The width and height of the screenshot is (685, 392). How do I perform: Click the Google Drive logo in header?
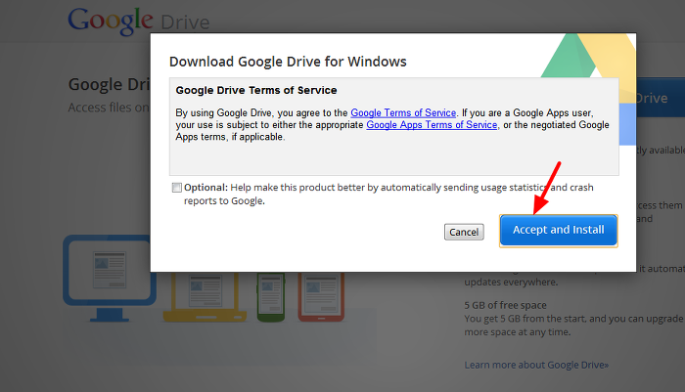pos(138,20)
